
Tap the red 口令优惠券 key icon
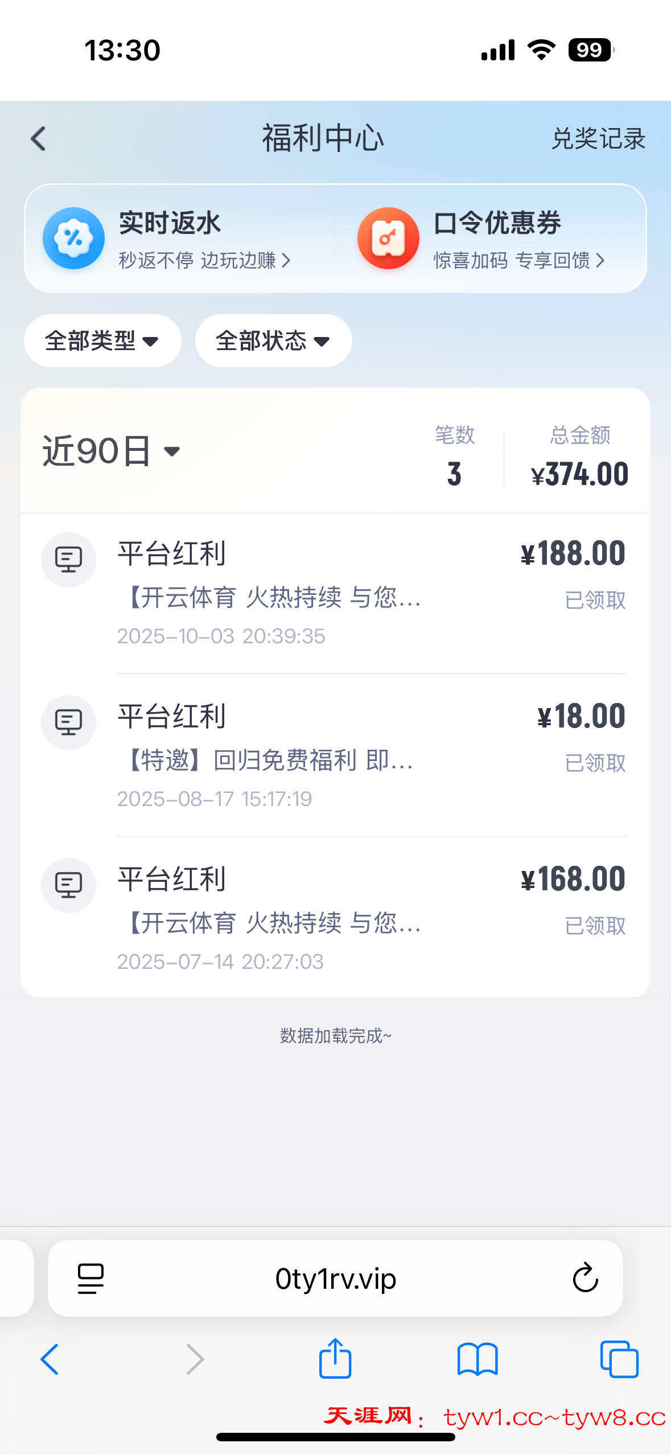pyautogui.click(x=388, y=238)
